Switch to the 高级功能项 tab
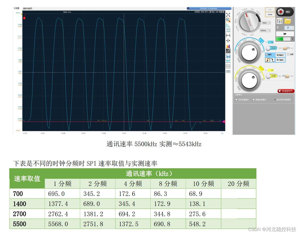Screen dimensions: 300x234 (x=28, y=8)
